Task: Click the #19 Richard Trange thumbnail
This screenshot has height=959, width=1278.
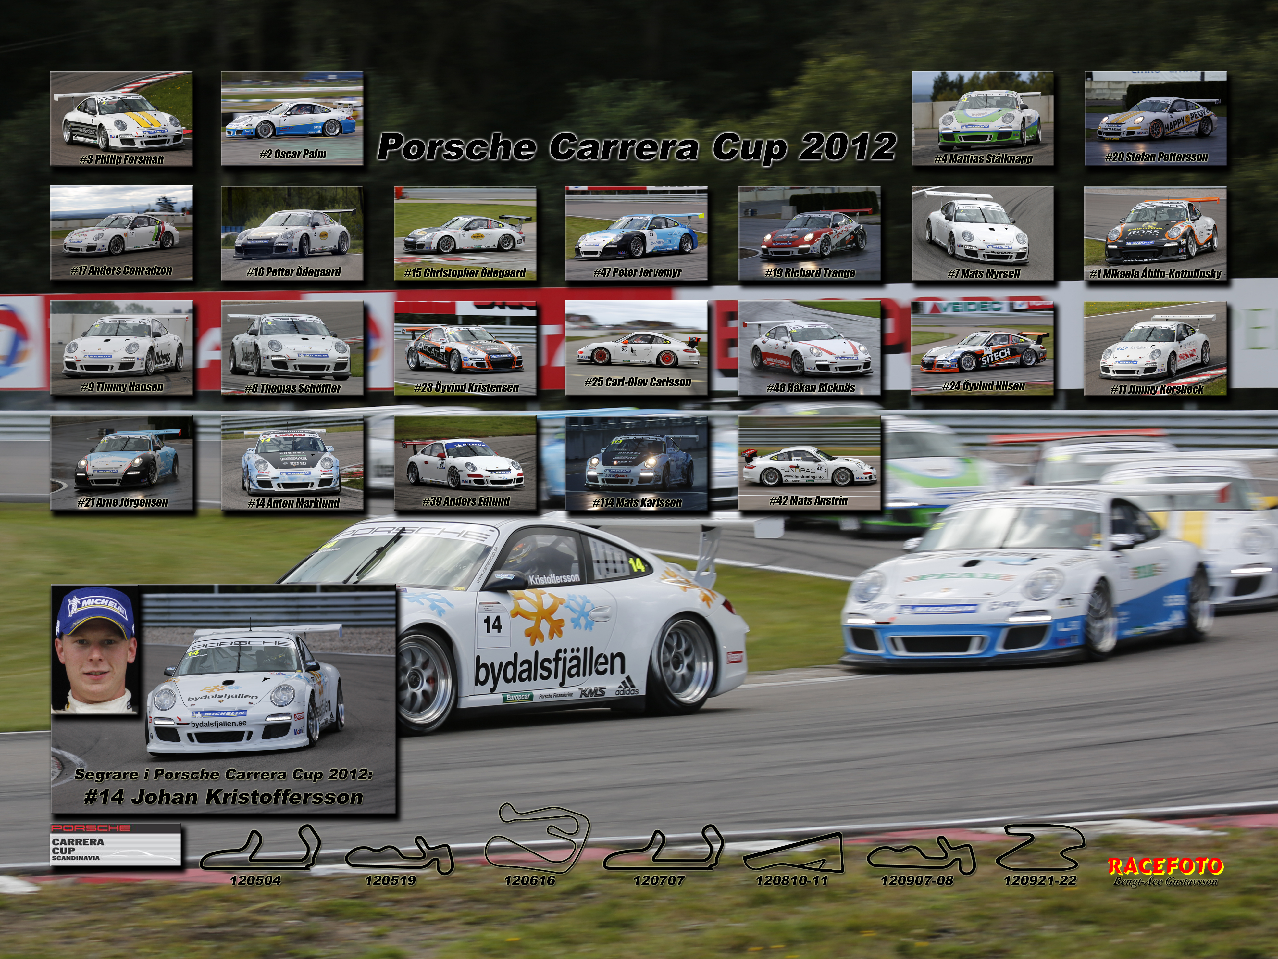Action: (x=810, y=233)
